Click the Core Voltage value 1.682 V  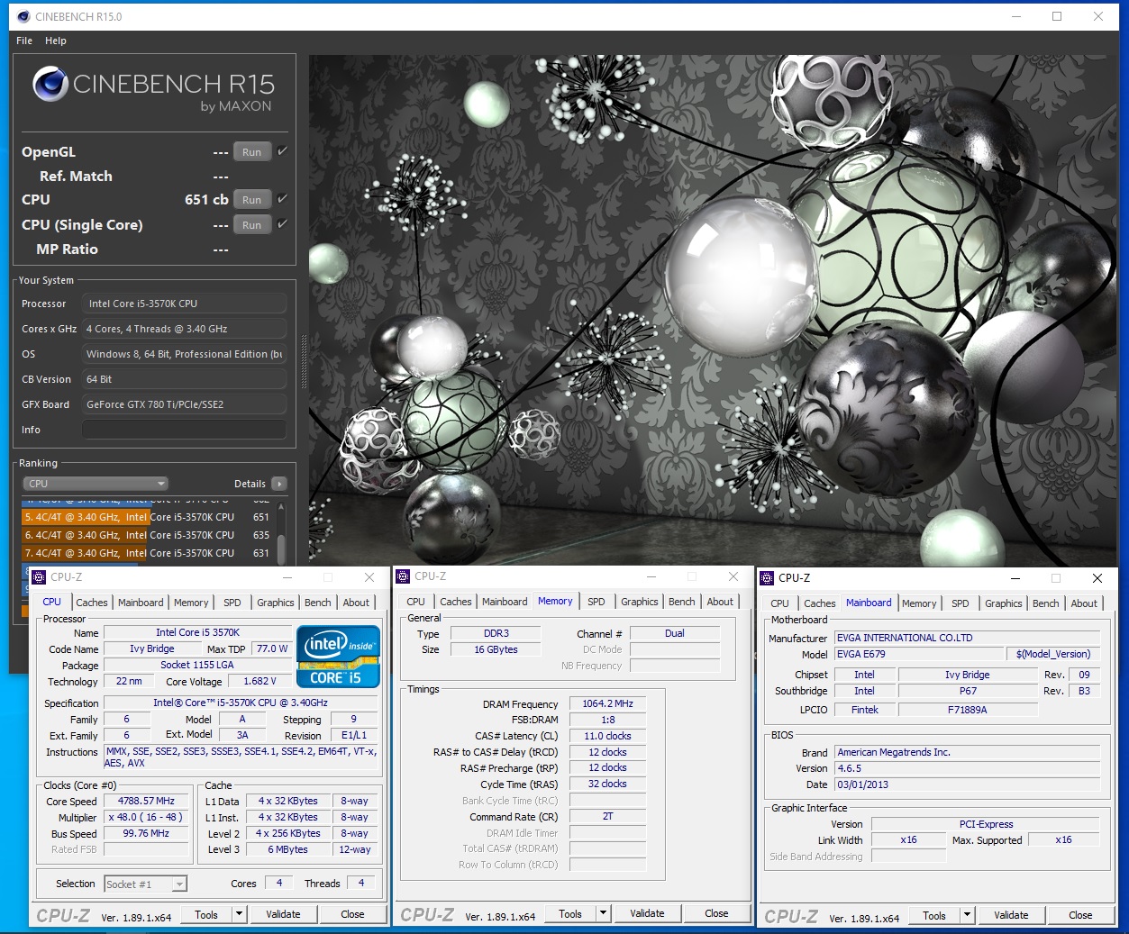[259, 681]
